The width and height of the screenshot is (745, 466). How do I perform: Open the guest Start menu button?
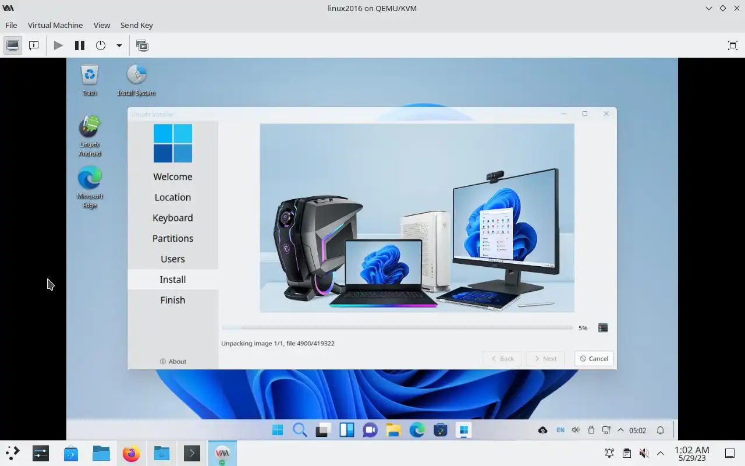[278, 430]
